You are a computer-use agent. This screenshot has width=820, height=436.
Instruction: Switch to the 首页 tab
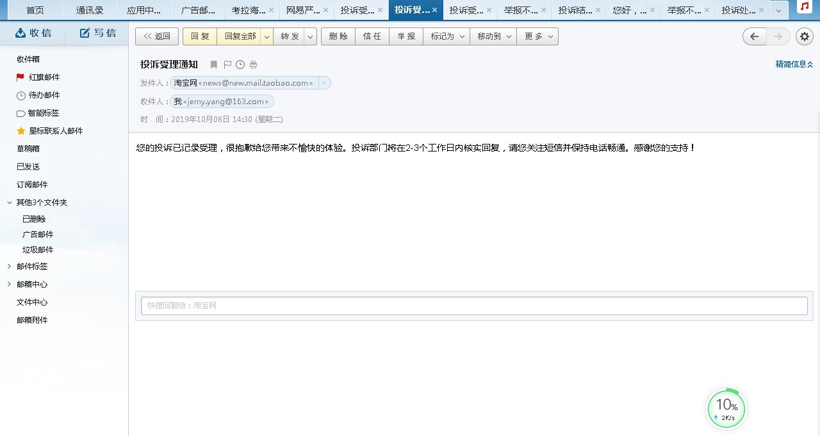coord(35,10)
